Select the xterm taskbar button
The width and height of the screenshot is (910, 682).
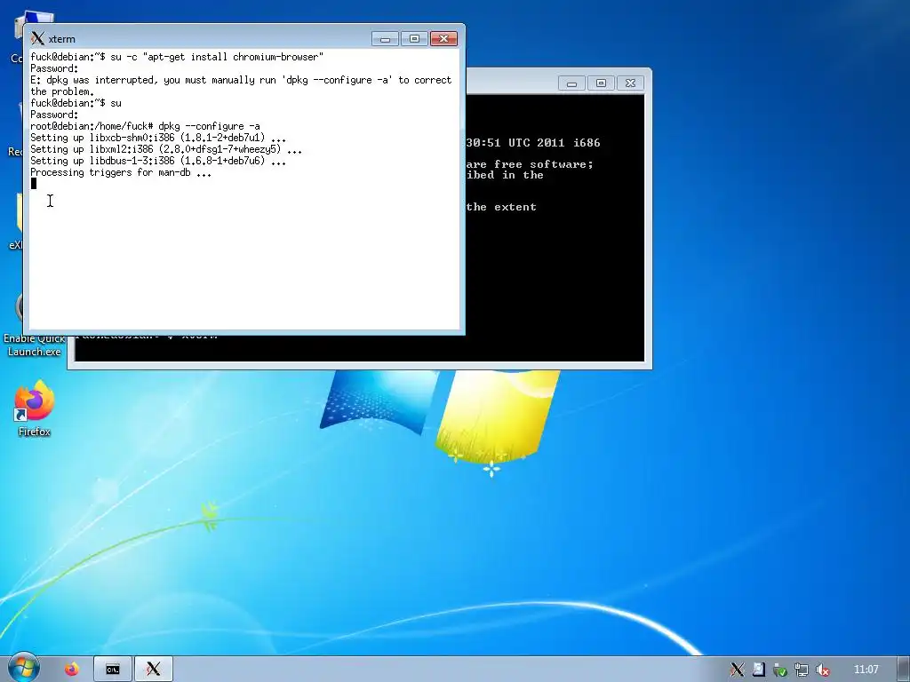pos(153,670)
